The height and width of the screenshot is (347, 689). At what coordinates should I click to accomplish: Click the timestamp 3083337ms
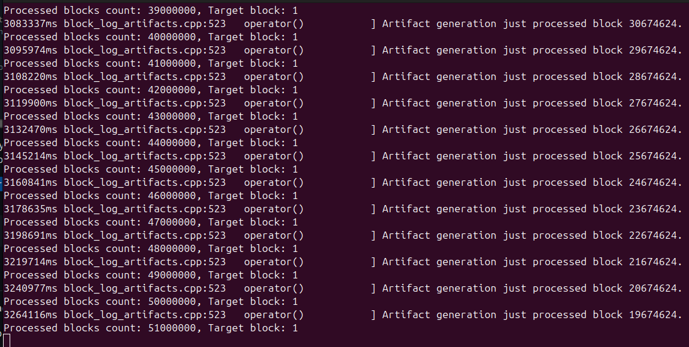tap(30, 23)
